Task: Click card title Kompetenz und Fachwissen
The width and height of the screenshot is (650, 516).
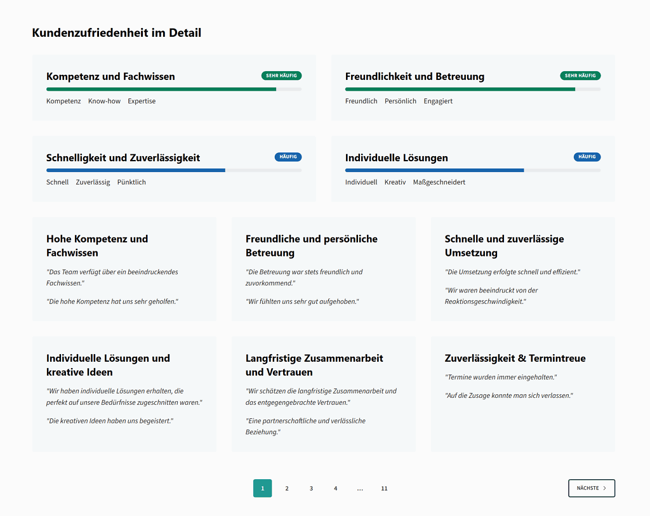Action: (x=110, y=77)
